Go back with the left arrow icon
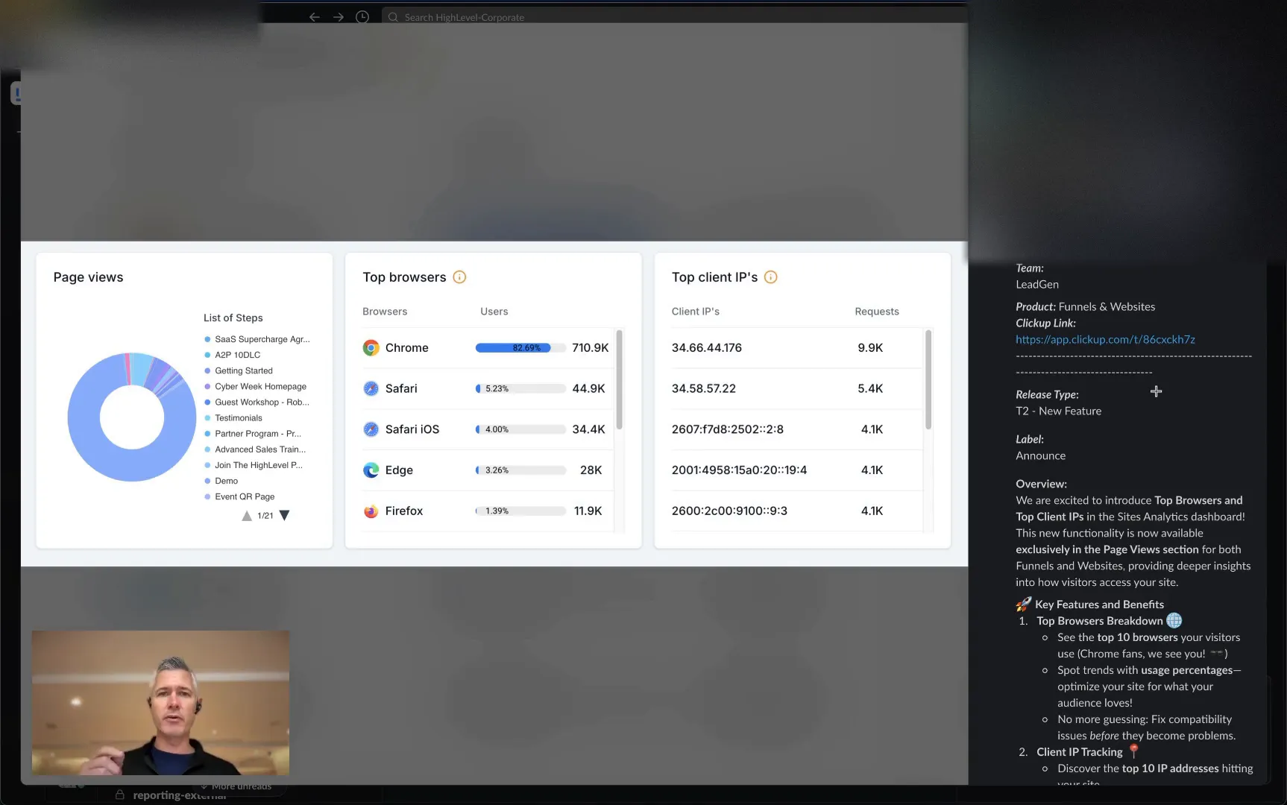 point(315,16)
